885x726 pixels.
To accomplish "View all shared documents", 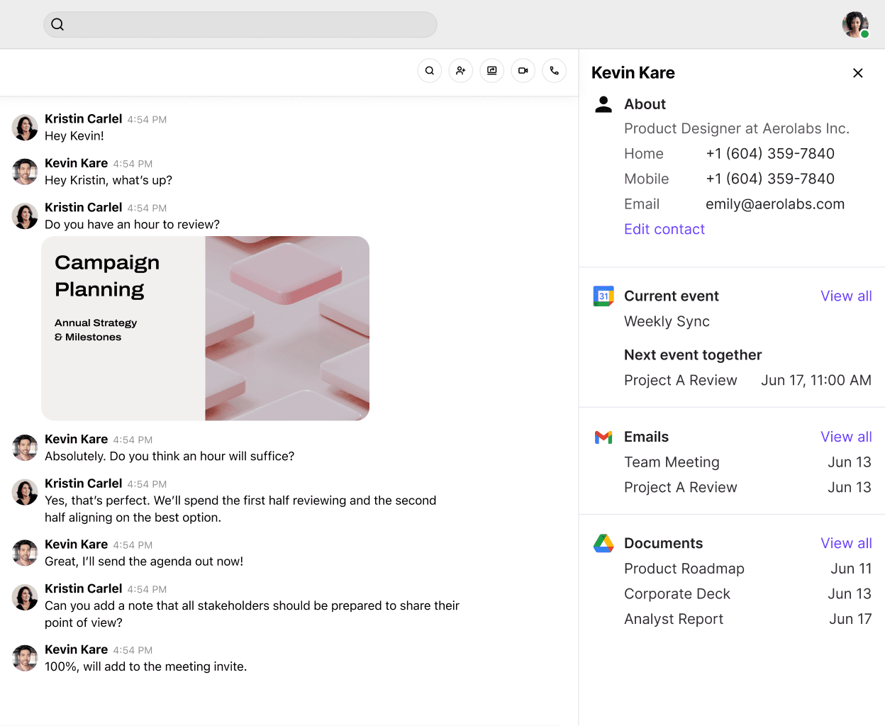I will pyautogui.click(x=846, y=543).
